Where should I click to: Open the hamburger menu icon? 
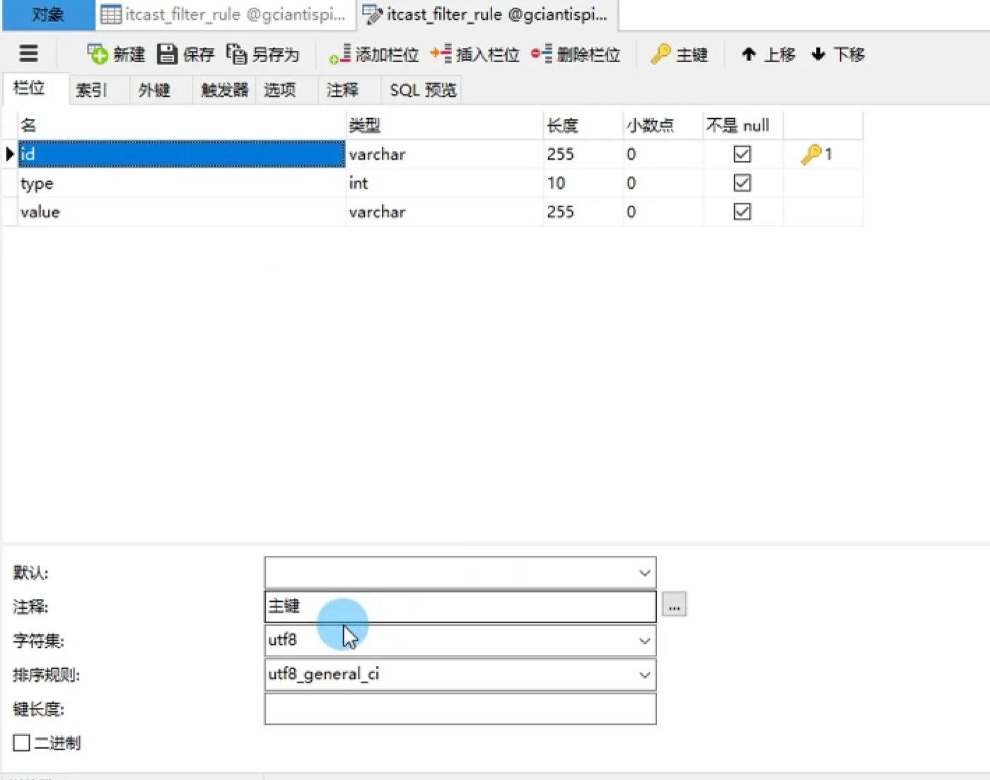point(29,54)
